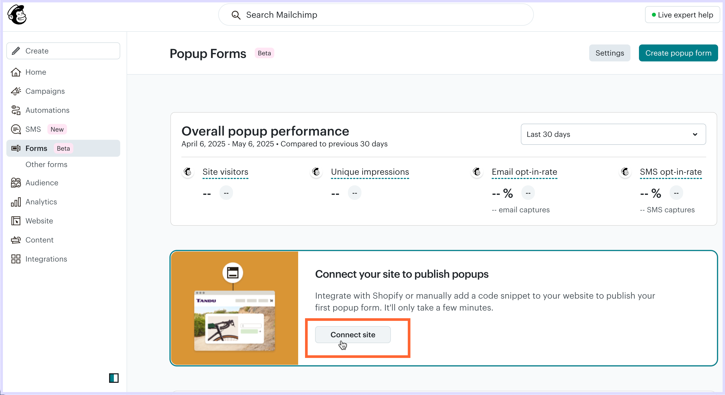Click the SMS opt-in-rate change indicator pill

[676, 193]
